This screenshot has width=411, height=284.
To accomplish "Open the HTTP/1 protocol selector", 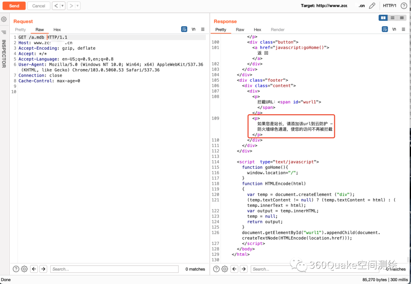I will [x=390, y=6].
